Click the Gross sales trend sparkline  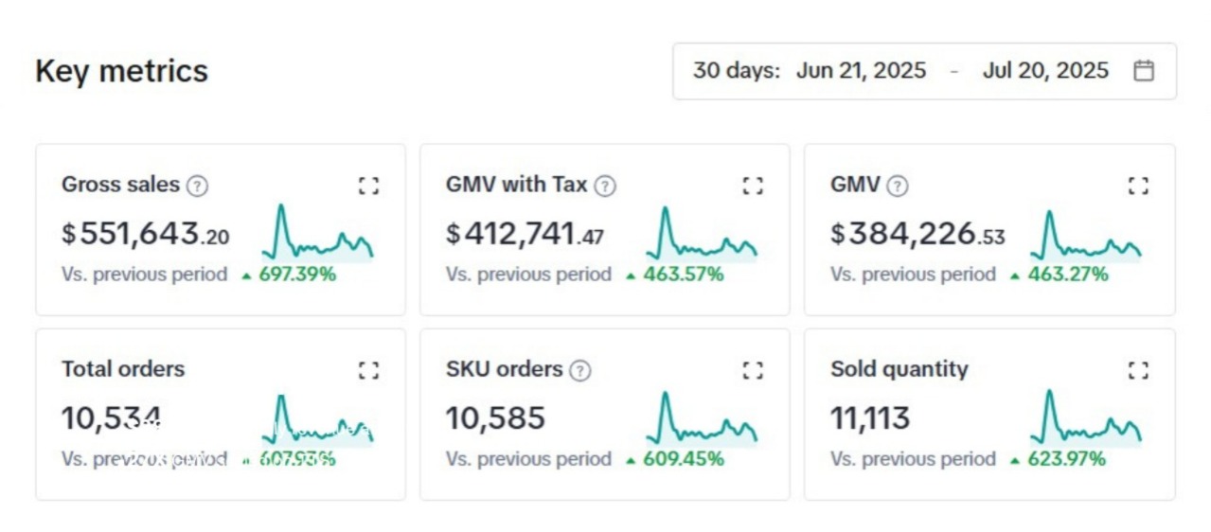317,237
